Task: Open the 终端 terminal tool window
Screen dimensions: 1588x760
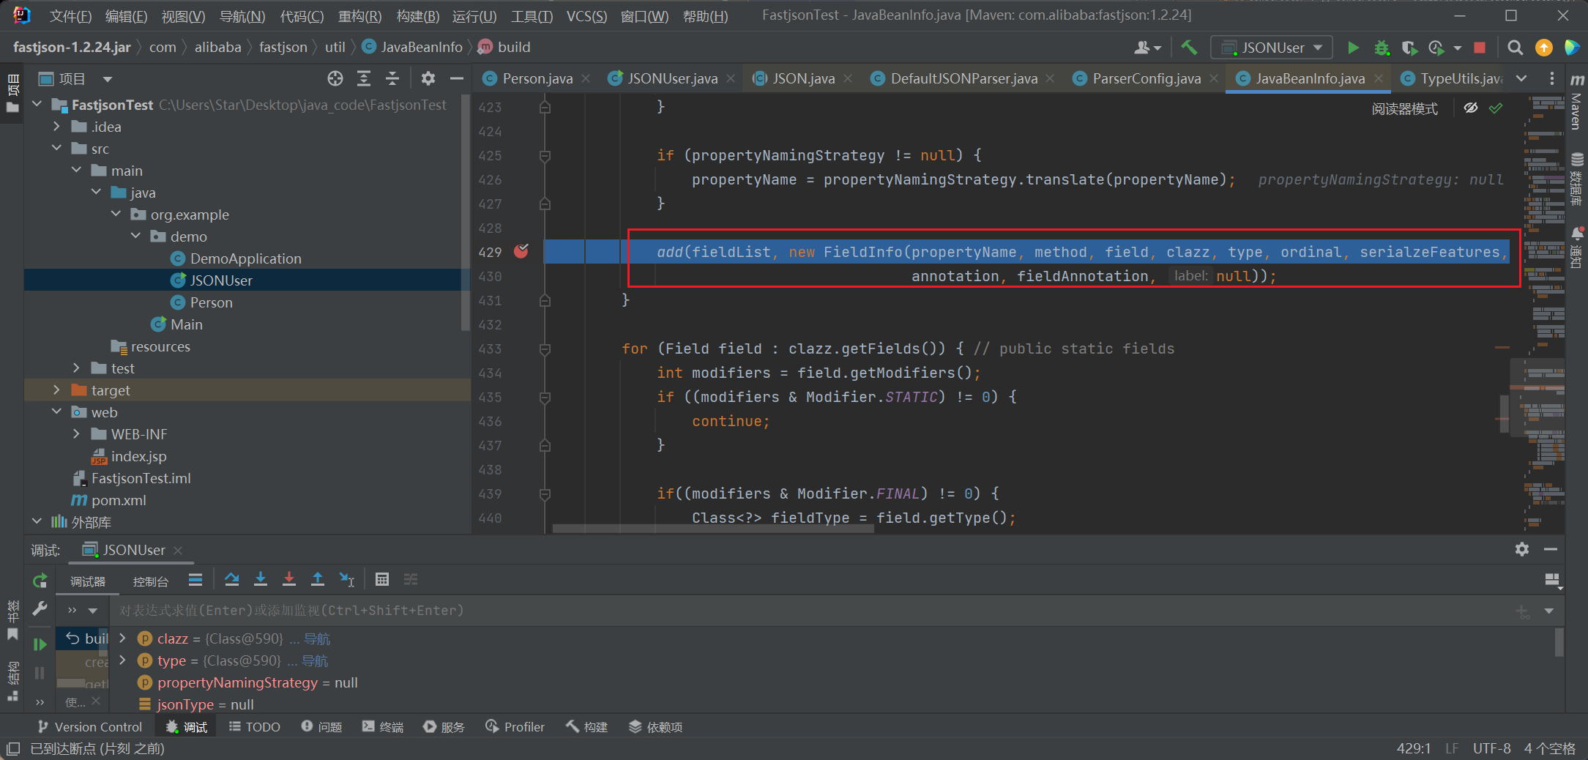Action: click(383, 727)
